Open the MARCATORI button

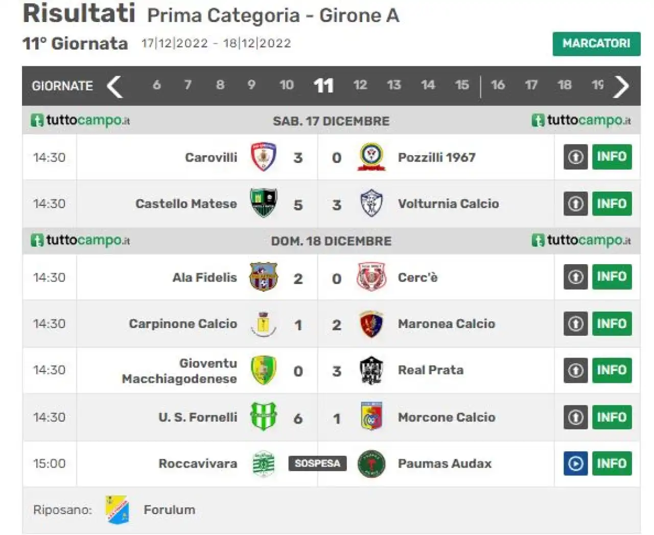(x=596, y=43)
